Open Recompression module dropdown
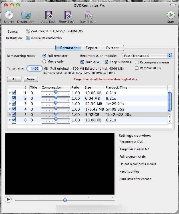This screenshot has height=214, width=179. [x=147, y=56]
